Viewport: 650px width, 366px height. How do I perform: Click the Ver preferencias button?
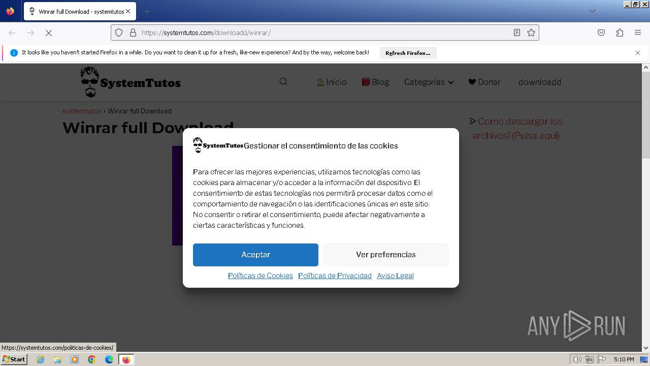pos(386,255)
